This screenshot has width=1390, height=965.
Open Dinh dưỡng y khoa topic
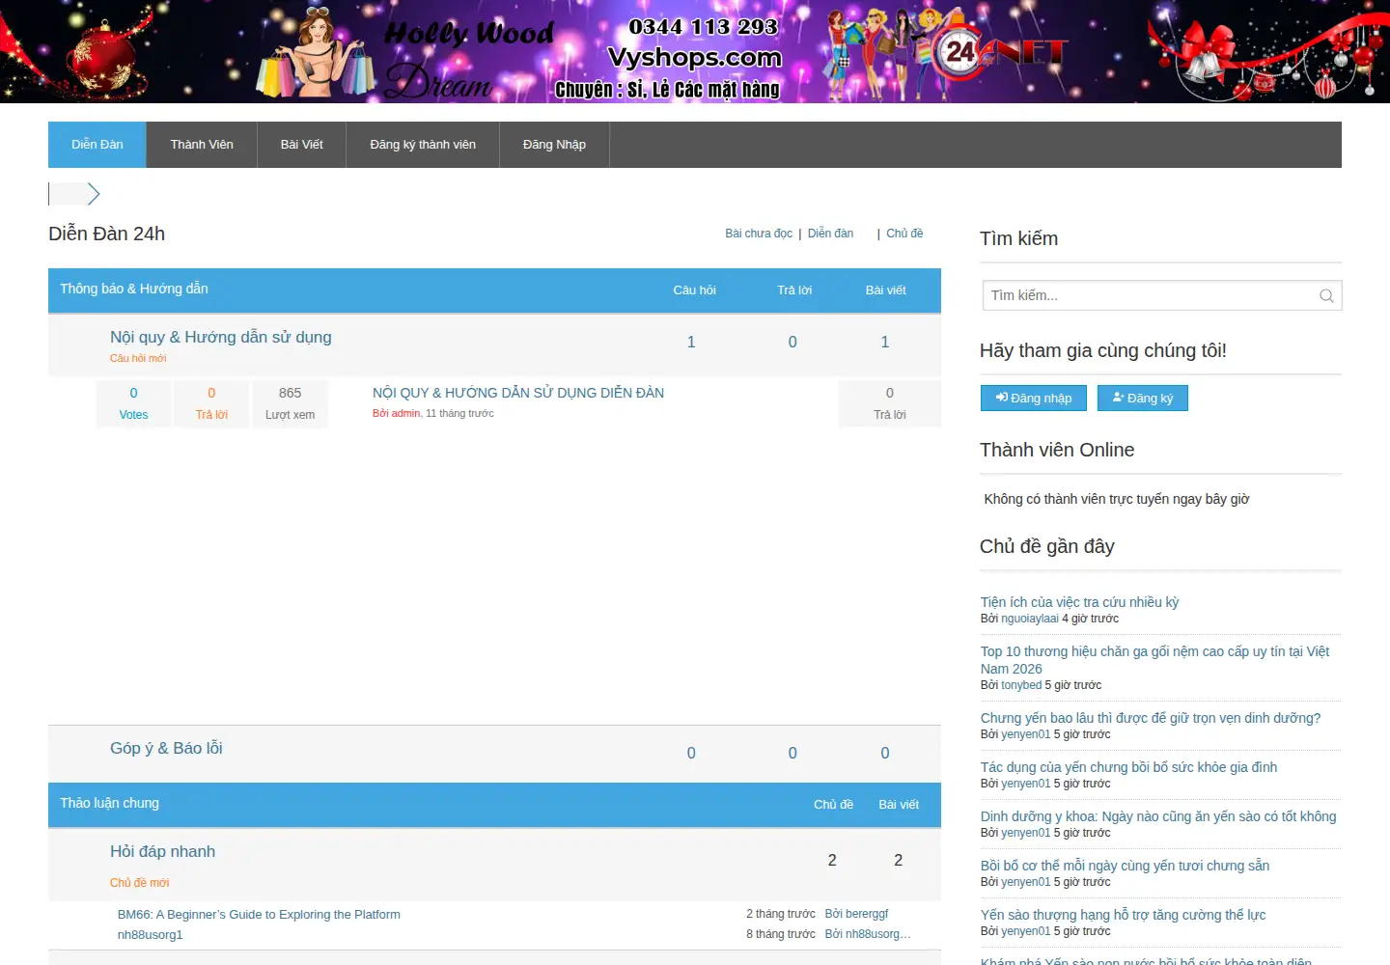1158,816
